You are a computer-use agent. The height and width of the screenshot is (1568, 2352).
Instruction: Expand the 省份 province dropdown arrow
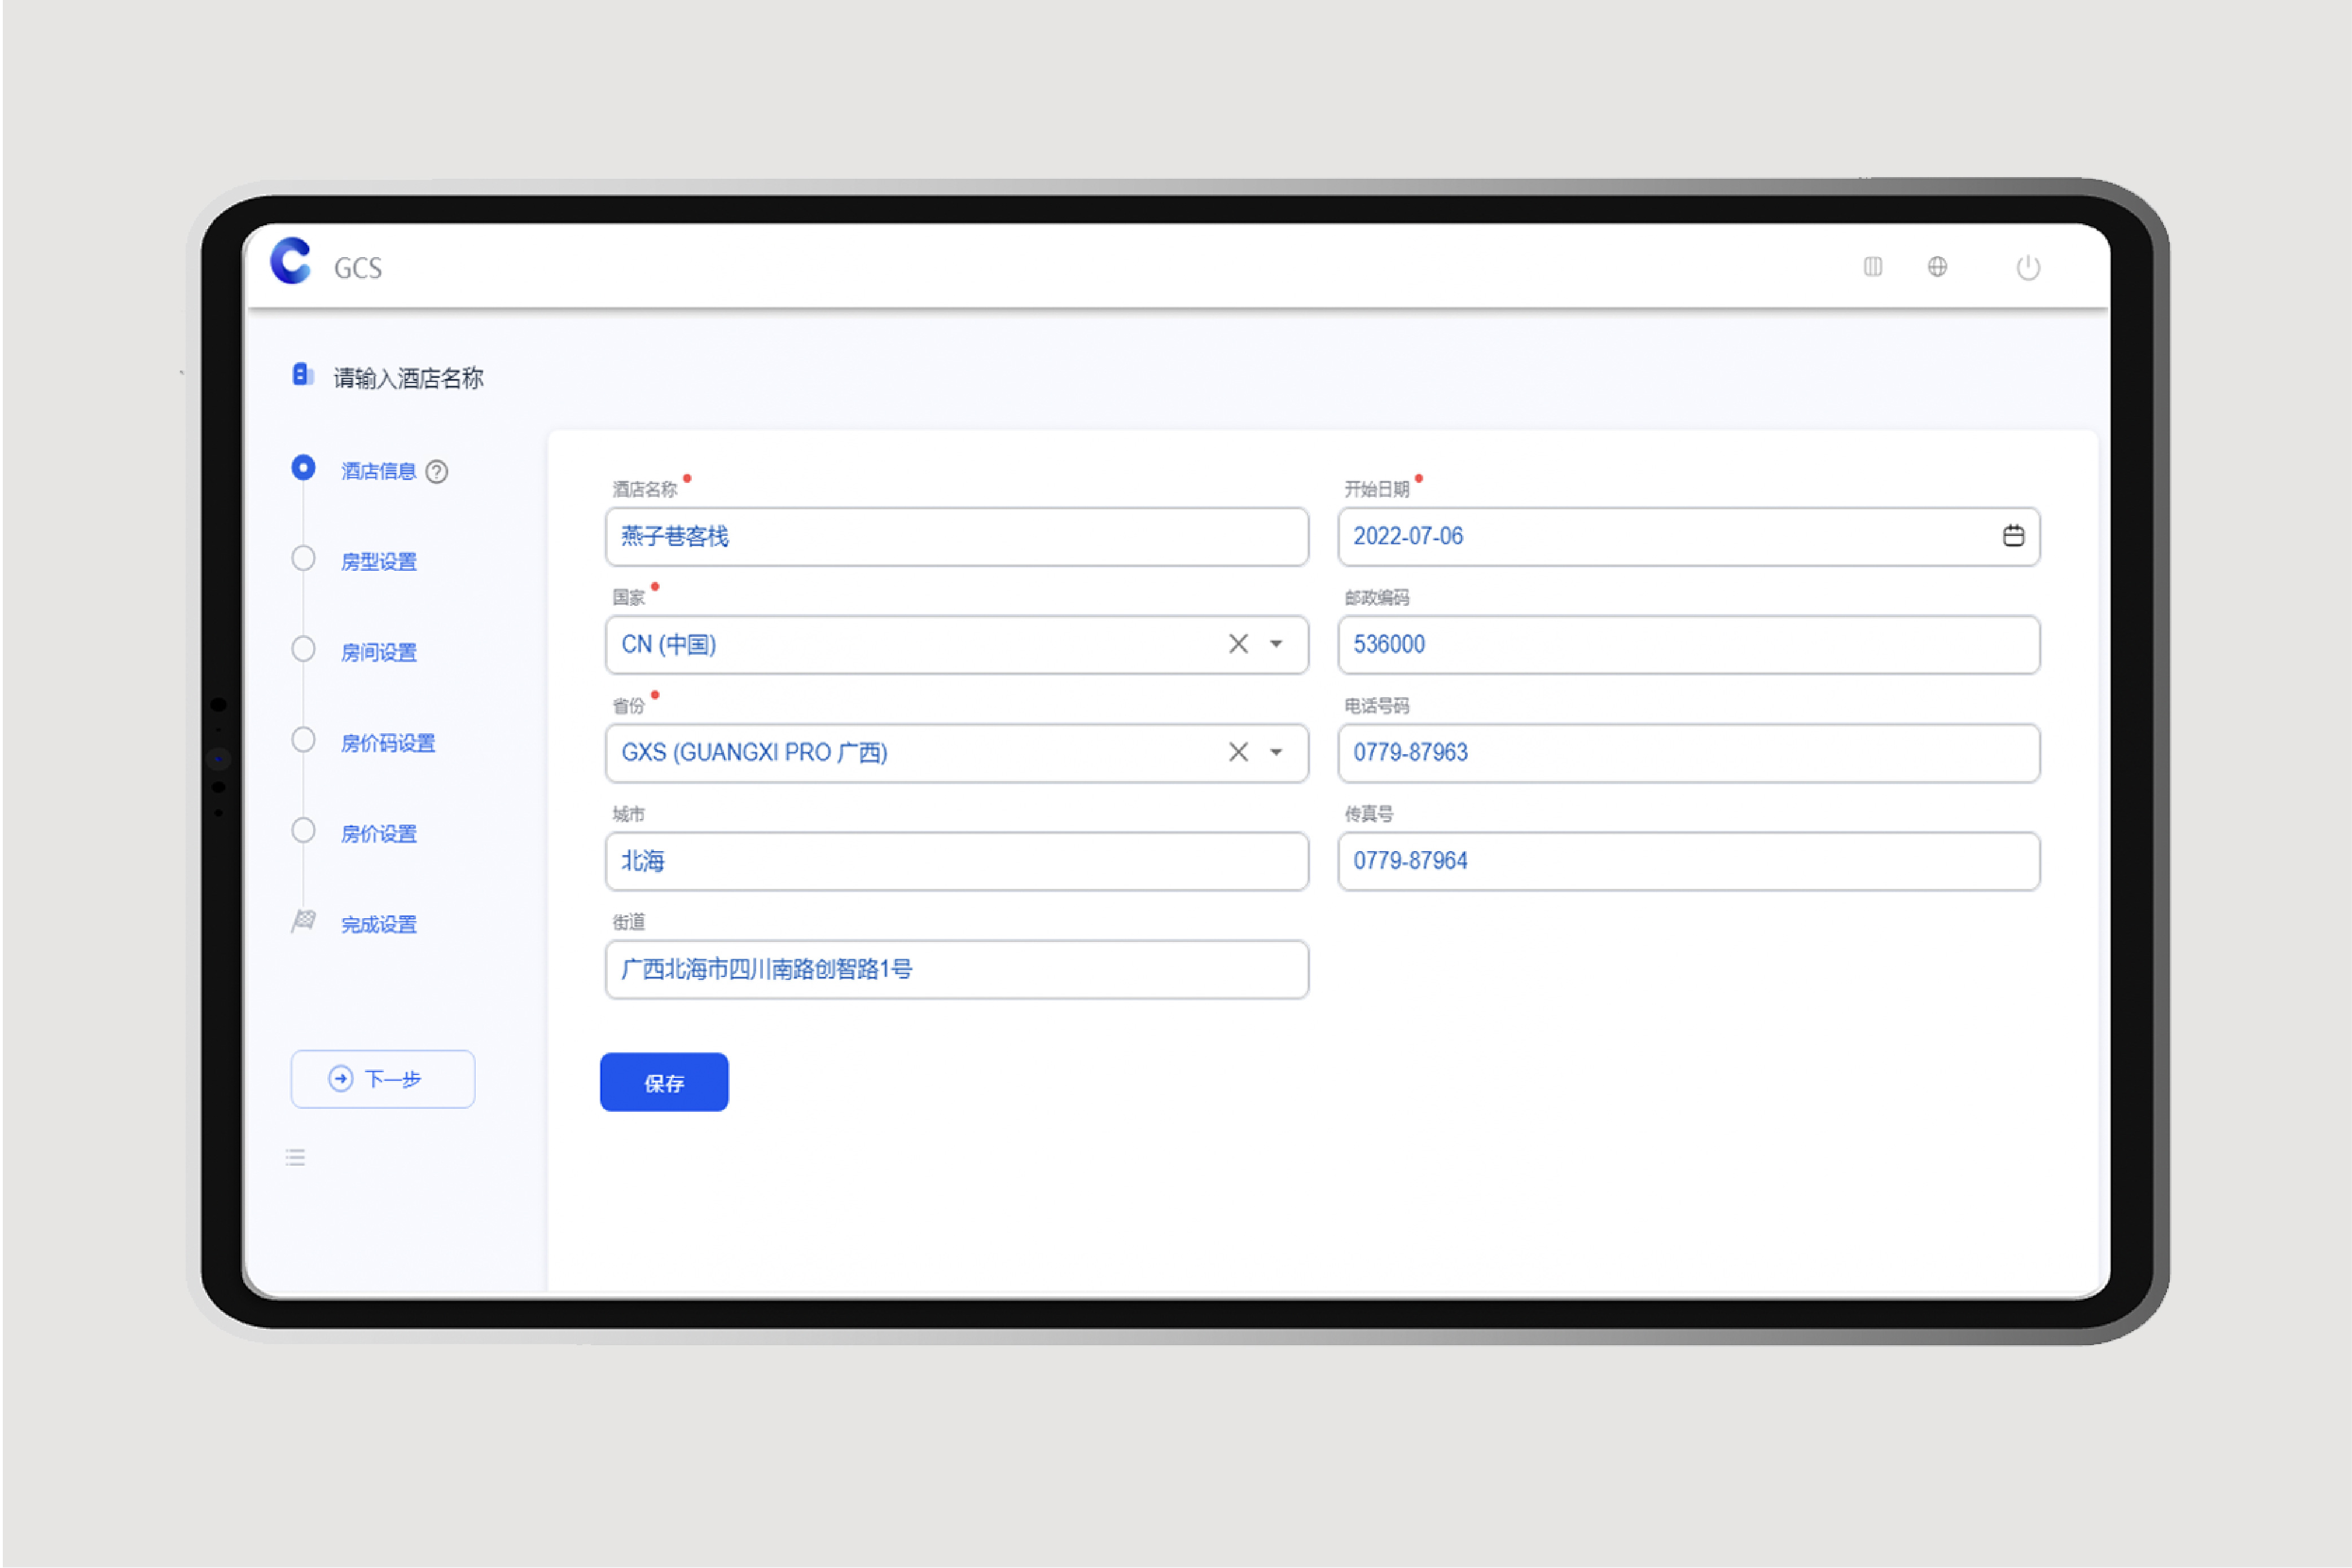pyautogui.click(x=1275, y=752)
